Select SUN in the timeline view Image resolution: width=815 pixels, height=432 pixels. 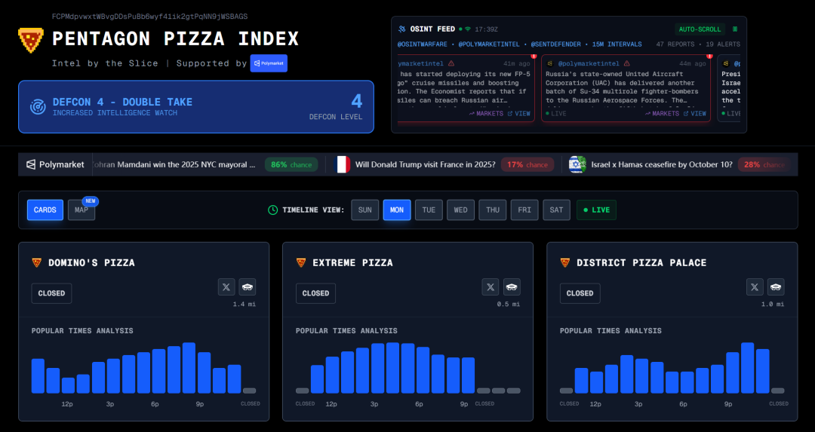[364, 210]
